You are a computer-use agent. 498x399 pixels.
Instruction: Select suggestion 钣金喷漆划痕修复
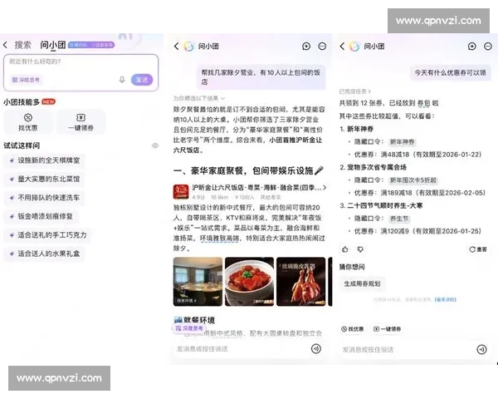41,216
